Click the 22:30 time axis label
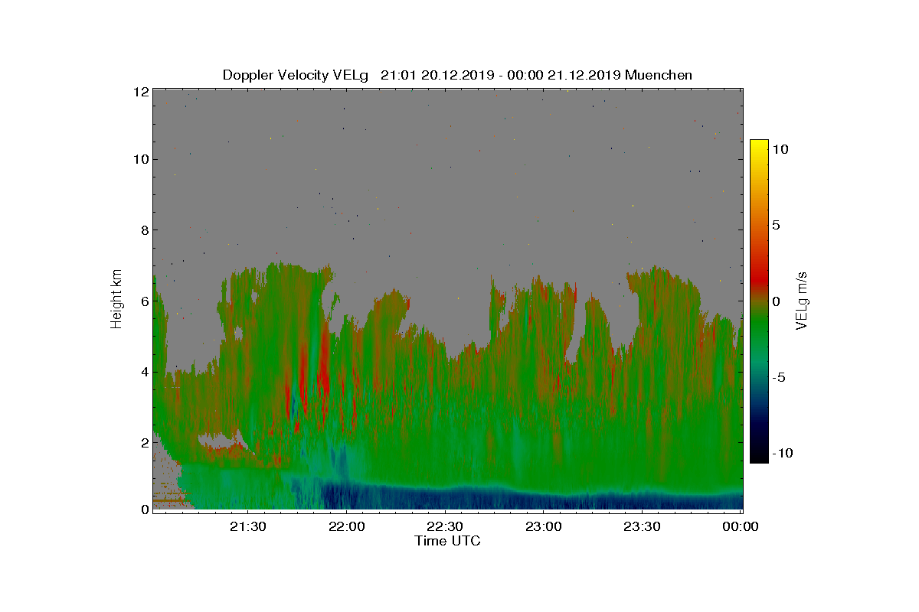The width and height of the screenshot is (919, 612). (x=444, y=526)
